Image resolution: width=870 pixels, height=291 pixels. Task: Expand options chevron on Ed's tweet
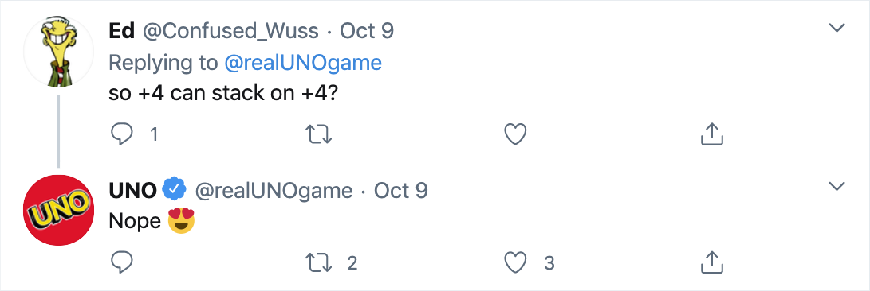click(837, 28)
